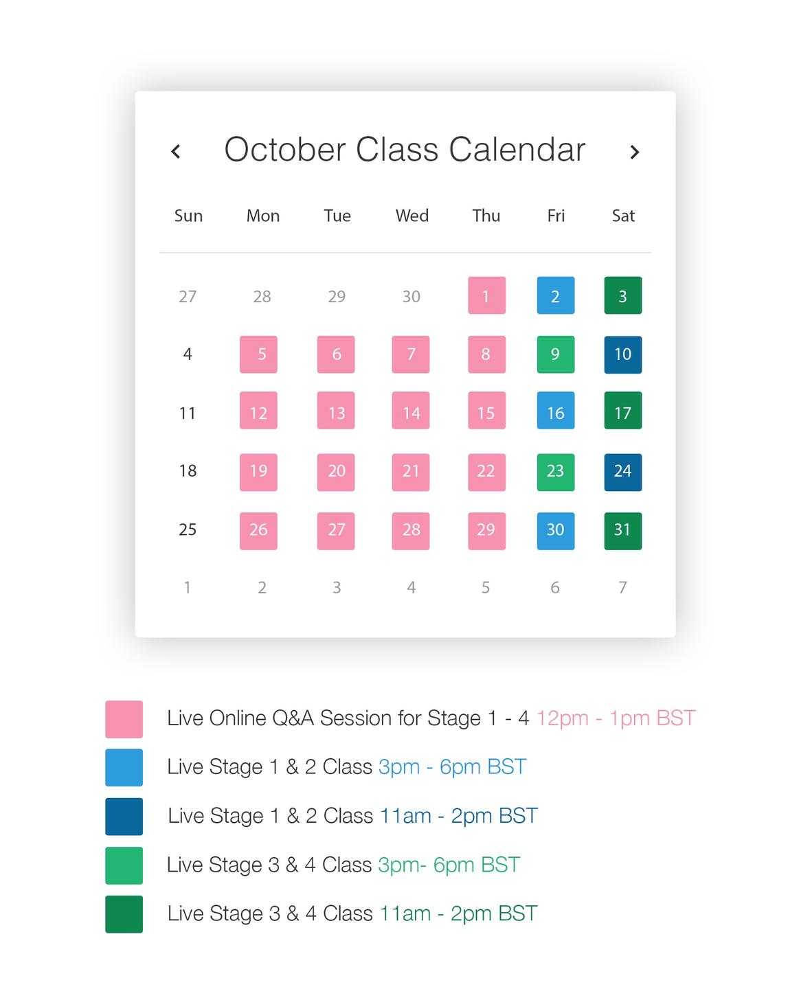This screenshot has height=989, width=812.
Task: Click unhighlighted Sunday date 18
Action: (x=188, y=471)
